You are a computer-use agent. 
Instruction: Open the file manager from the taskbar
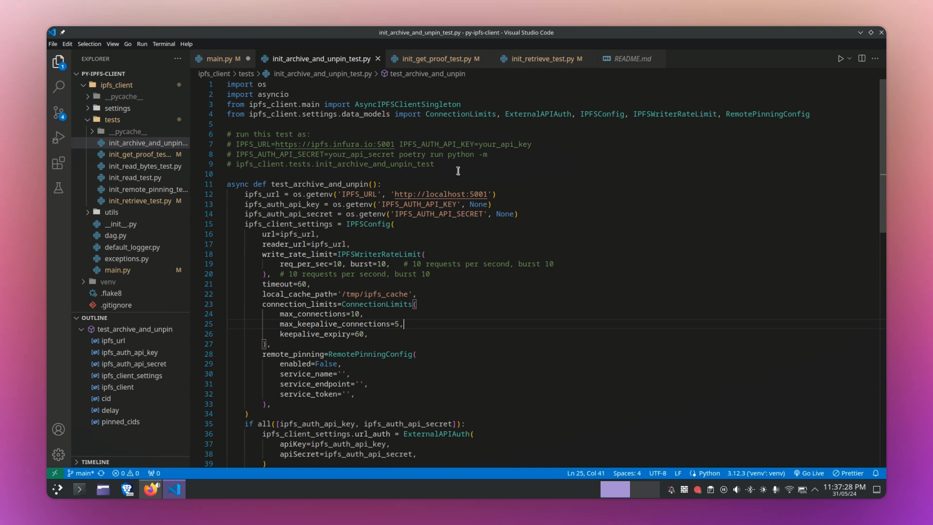(x=103, y=490)
